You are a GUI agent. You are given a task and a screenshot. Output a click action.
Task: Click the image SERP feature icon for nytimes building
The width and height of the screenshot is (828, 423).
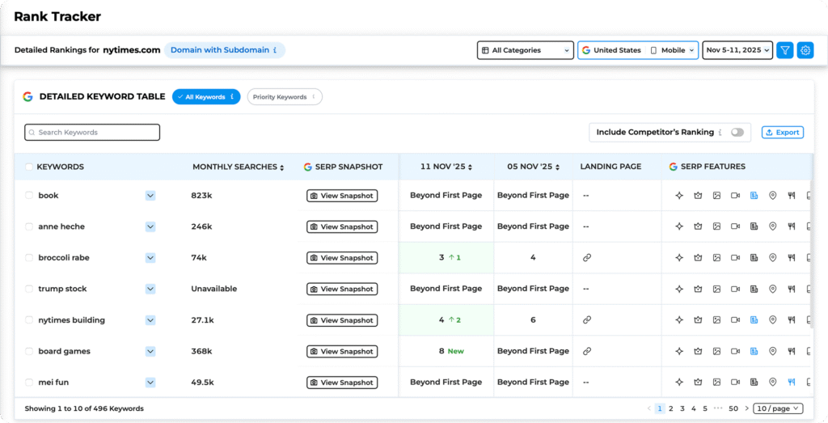(716, 320)
